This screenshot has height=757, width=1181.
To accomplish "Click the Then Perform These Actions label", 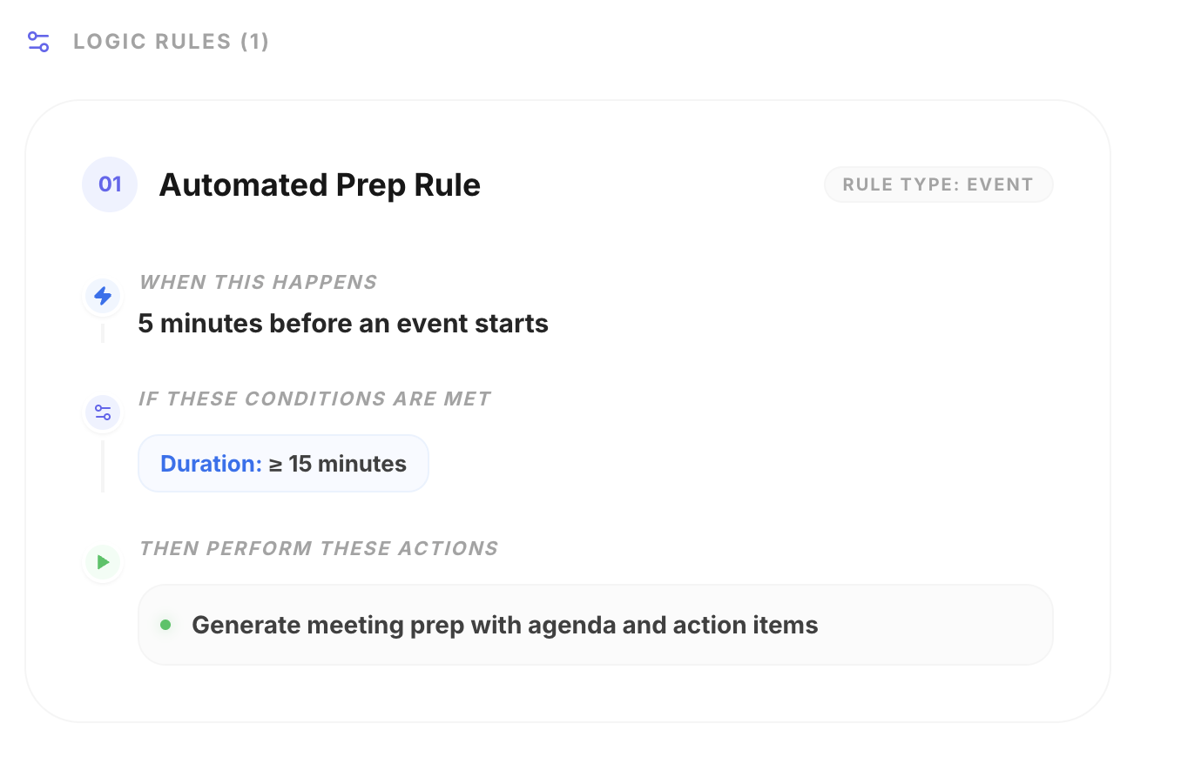I will (319, 548).
